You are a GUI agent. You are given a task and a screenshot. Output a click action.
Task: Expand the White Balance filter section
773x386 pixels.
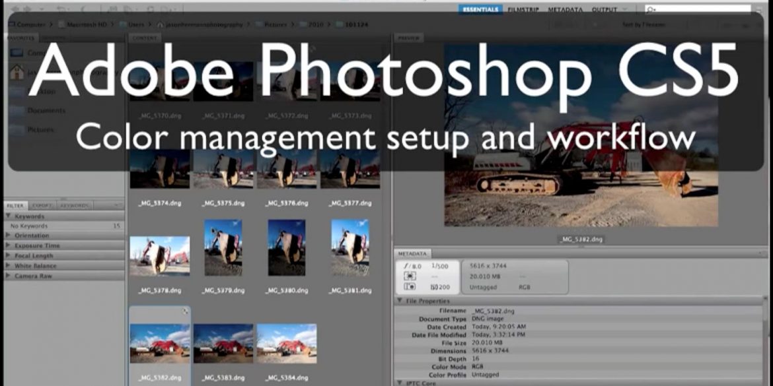pyautogui.click(x=9, y=266)
